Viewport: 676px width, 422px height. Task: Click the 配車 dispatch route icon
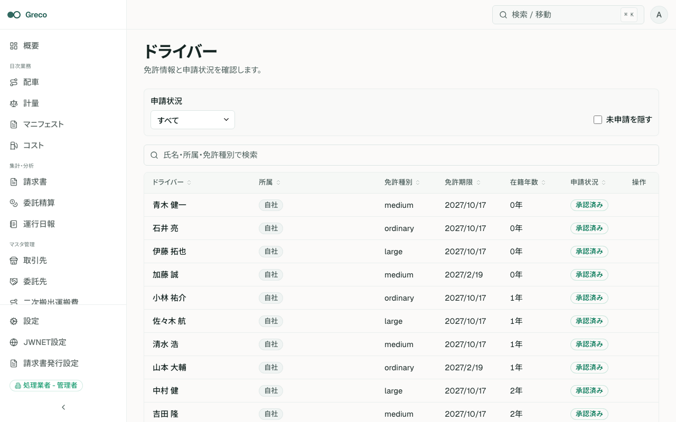tap(14, 82)
